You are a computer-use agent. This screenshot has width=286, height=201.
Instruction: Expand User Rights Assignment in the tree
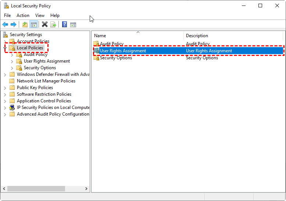12,61
